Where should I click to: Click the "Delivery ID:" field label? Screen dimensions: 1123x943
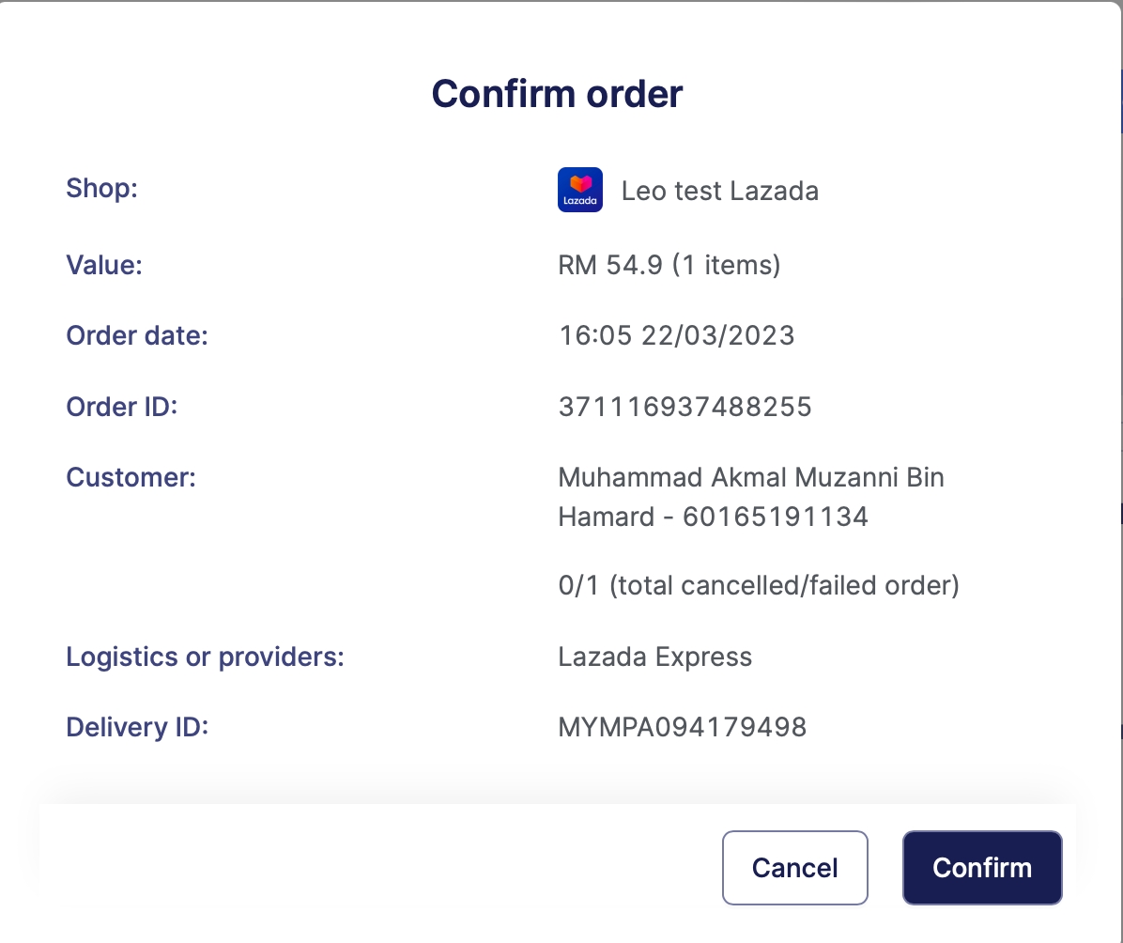[136, 727]
